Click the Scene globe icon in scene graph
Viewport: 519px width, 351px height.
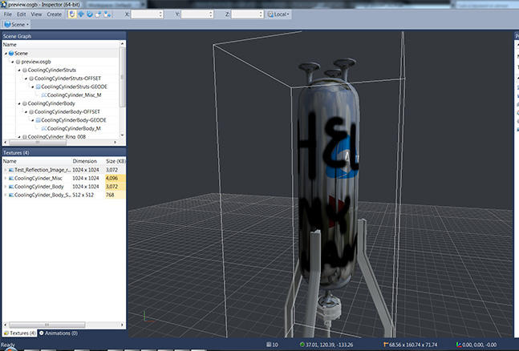tap(11, 53)
